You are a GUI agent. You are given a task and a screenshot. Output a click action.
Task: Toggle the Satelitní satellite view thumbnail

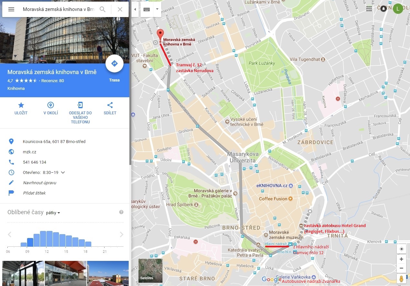pyautogui.click(x=150, y=271)
